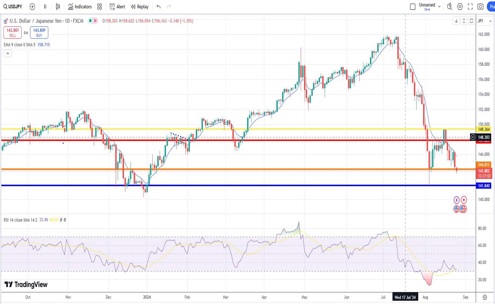The height and width of the screenshot is (304, 495).
Task: Toggle the layout square next to Unnamed
Action: coord(413,6)
